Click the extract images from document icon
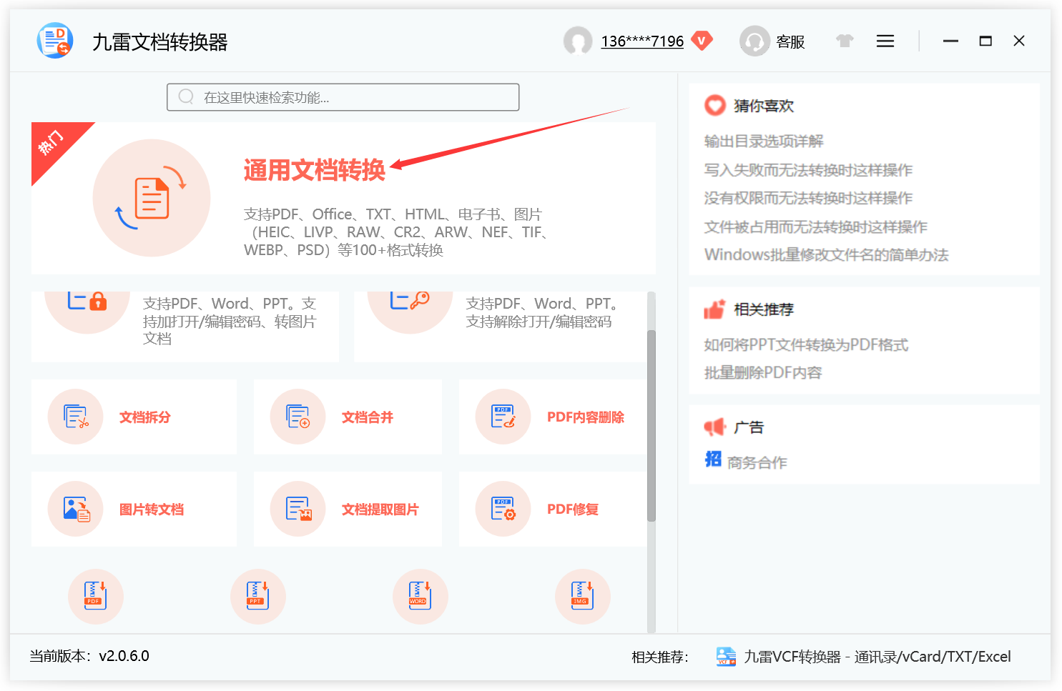 pos(298,509)
